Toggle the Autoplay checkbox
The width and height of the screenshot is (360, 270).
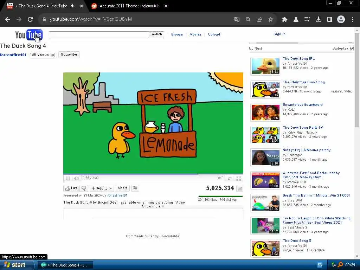pos(352,49)
